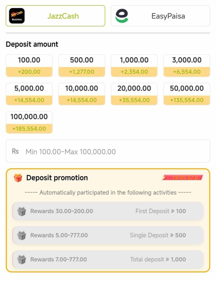Click gift icon beside Rewards 7.00-777.00
The height and width of the screenshot is (281, 216).
point(21,260)
